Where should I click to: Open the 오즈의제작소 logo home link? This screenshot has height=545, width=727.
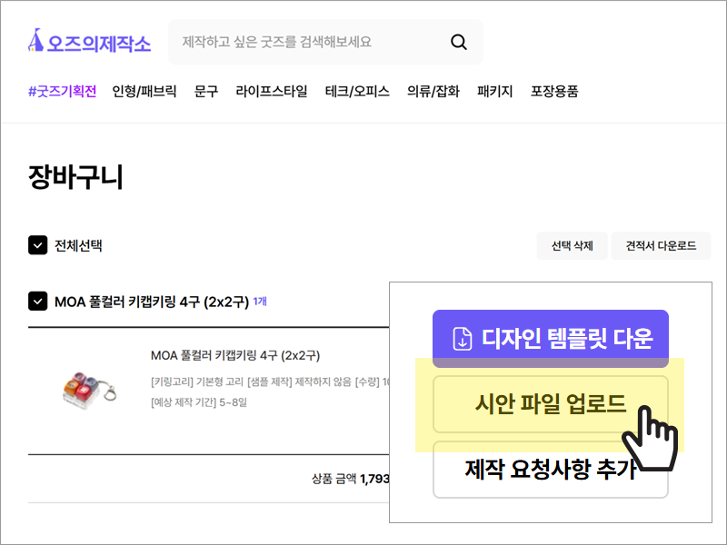point(89,41)
